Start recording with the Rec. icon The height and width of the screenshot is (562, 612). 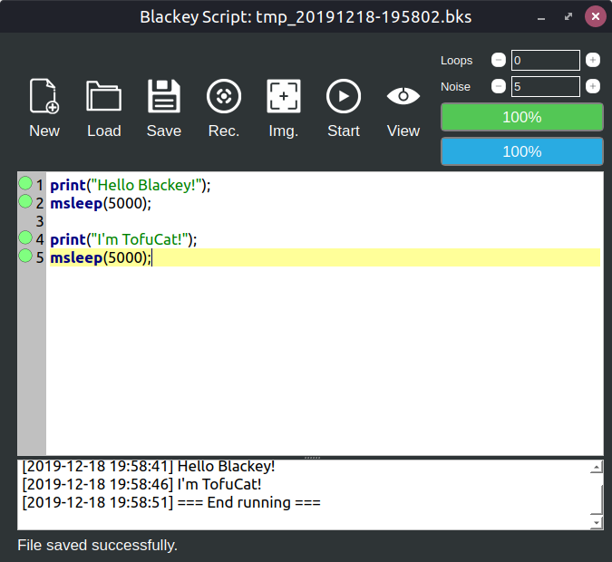[x=224, y=96]
